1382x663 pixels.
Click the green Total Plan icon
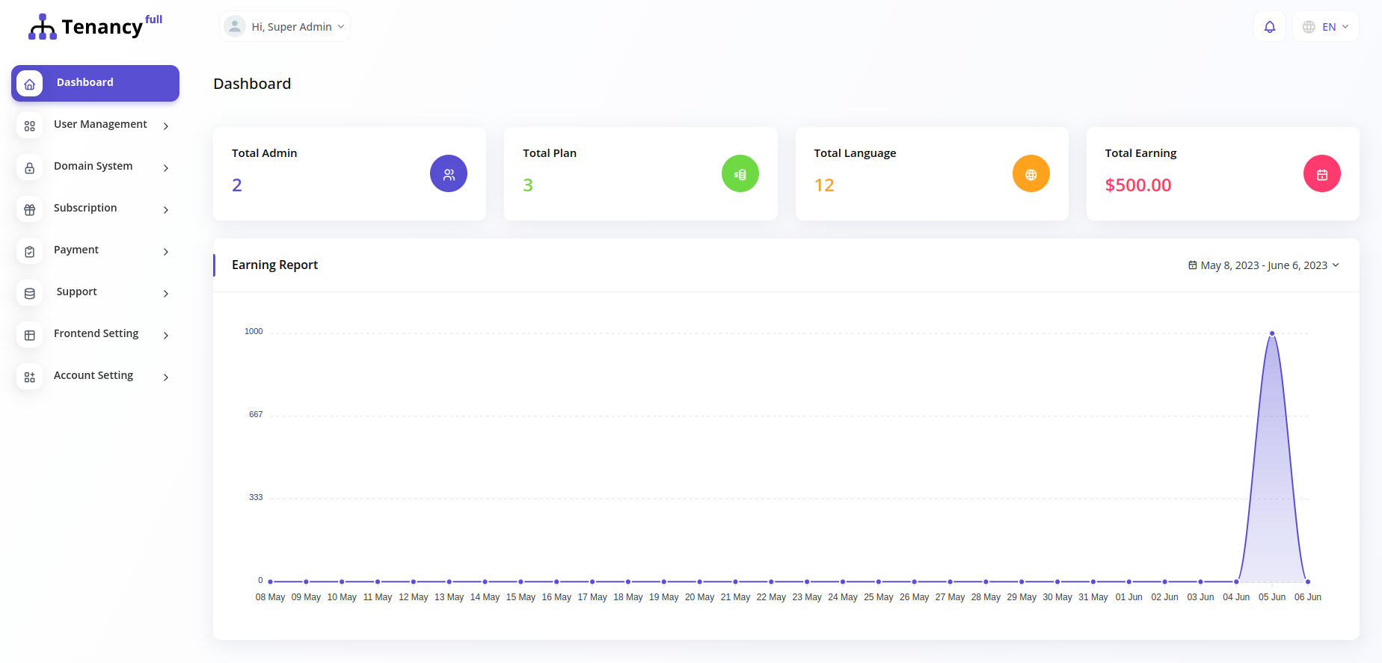click(x=740, y=173)
